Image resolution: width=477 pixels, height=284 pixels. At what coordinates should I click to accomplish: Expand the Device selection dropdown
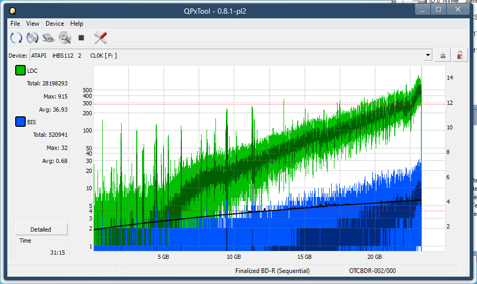click(428, 56)
